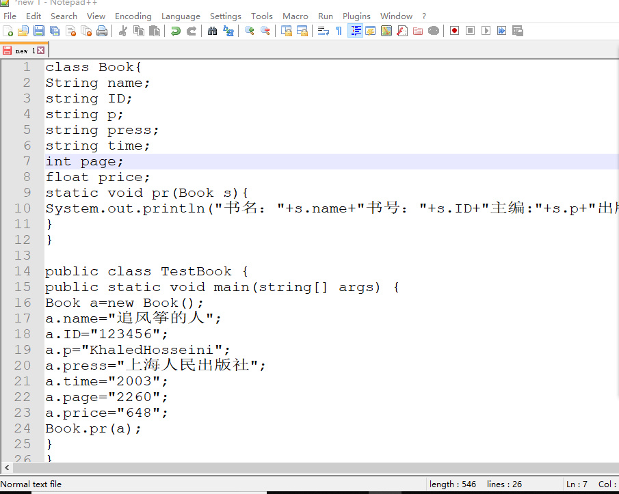This screenshot has height=494, width=619.
Task: Undo last action with green arrow
Action: (x=176, y=31)
